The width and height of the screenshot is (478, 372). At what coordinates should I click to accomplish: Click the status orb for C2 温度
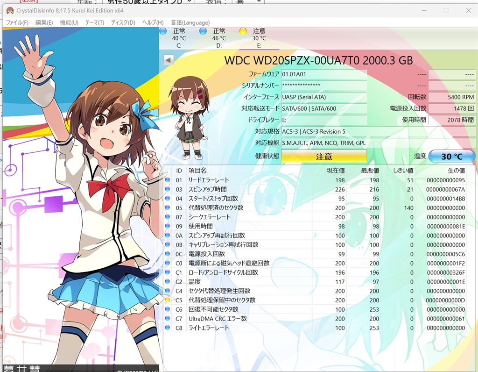pyautogui.click(x=168, y=281)
